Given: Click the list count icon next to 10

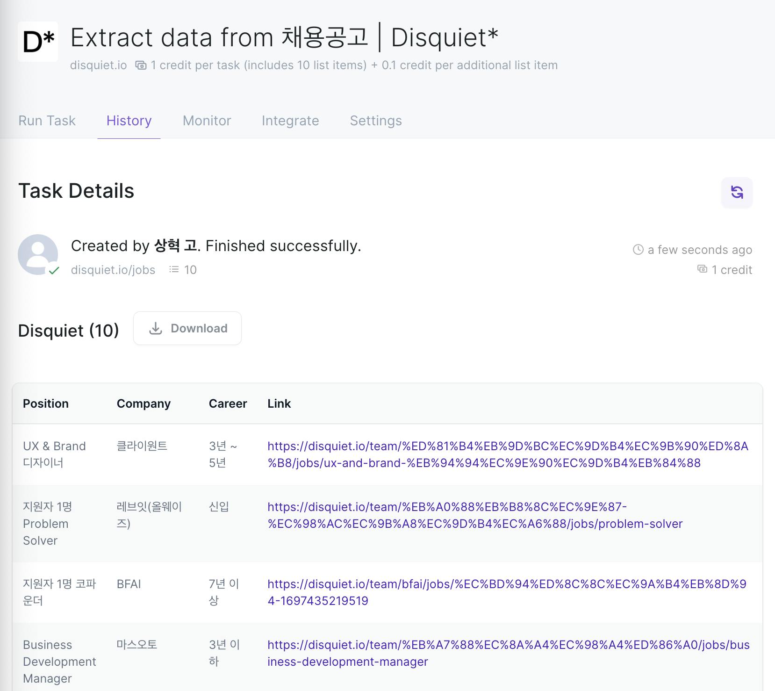Looking at the screenshot, I should [174, 269].
